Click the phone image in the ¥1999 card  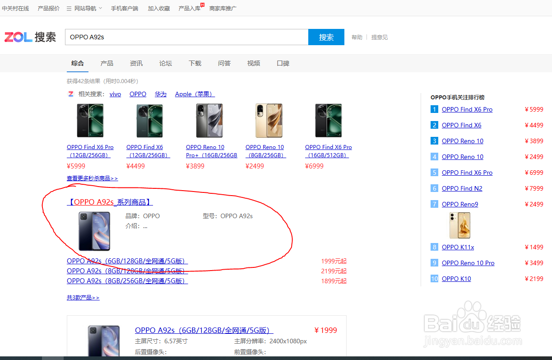(103, 341)
